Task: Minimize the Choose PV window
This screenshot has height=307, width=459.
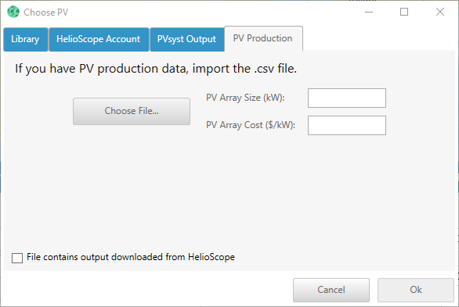Action: [369, 12]
